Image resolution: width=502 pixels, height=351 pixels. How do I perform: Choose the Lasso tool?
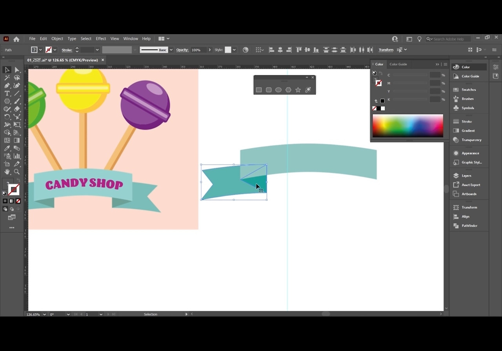pyautogui.click(x=17, y=78)
